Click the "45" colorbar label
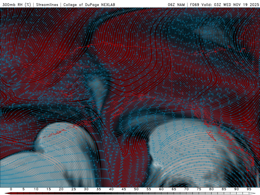Image resolution: width=260 pixels, height=195 pixels. pyautogui.click(x=124, y=189)
